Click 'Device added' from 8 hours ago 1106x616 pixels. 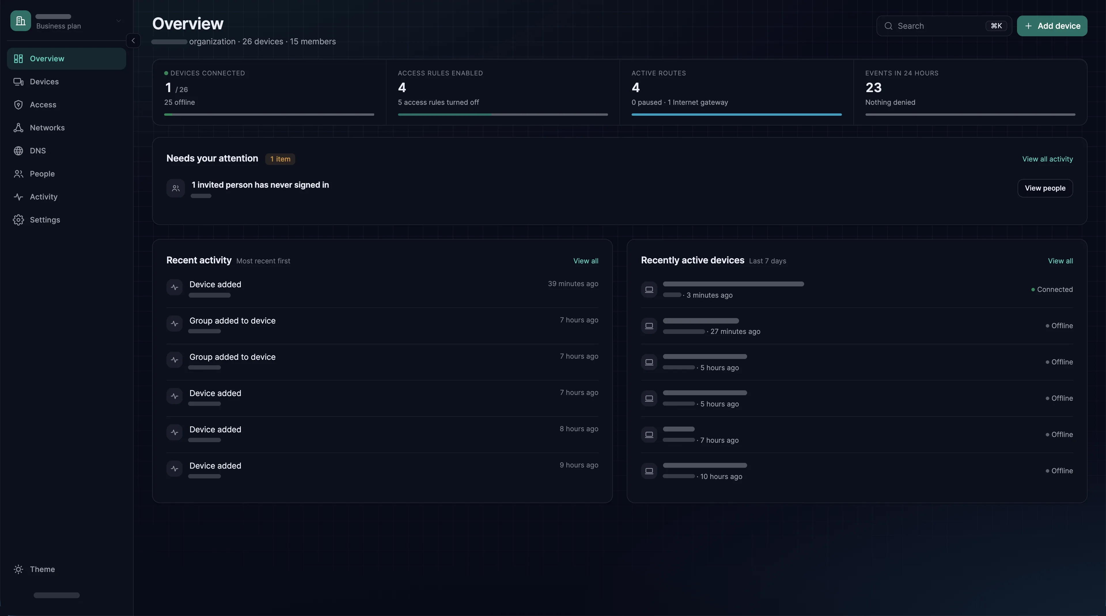click(215, 430)
